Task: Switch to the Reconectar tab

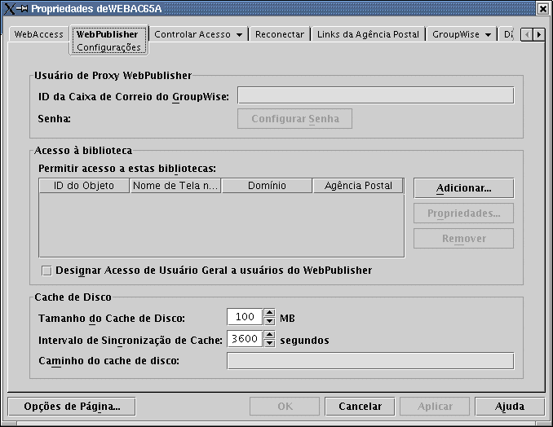Action: [x=279, y=34]
